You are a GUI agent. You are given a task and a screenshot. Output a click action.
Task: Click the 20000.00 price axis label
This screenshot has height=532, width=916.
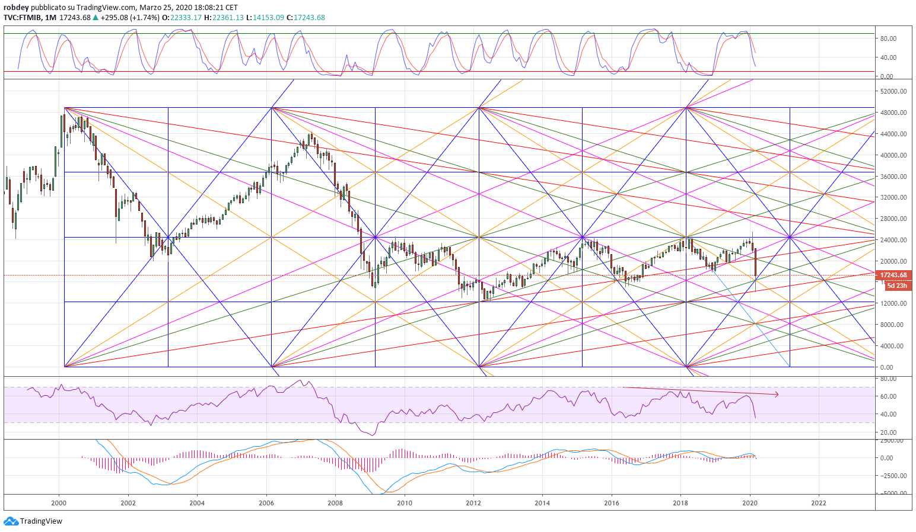(x=893, y=261)
